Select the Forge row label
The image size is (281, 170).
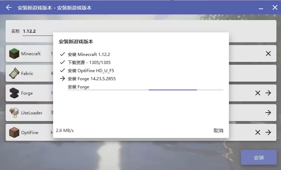[27, 93]
